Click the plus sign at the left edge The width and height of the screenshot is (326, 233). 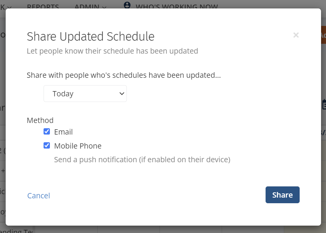[3, 171]
